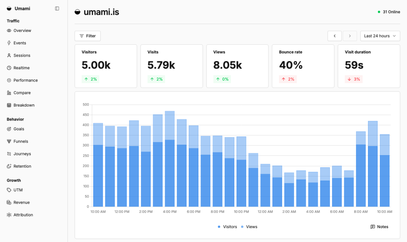The image size is (407, 242).
Task: Click the Attribution network icon
Action: coord(9,215)
